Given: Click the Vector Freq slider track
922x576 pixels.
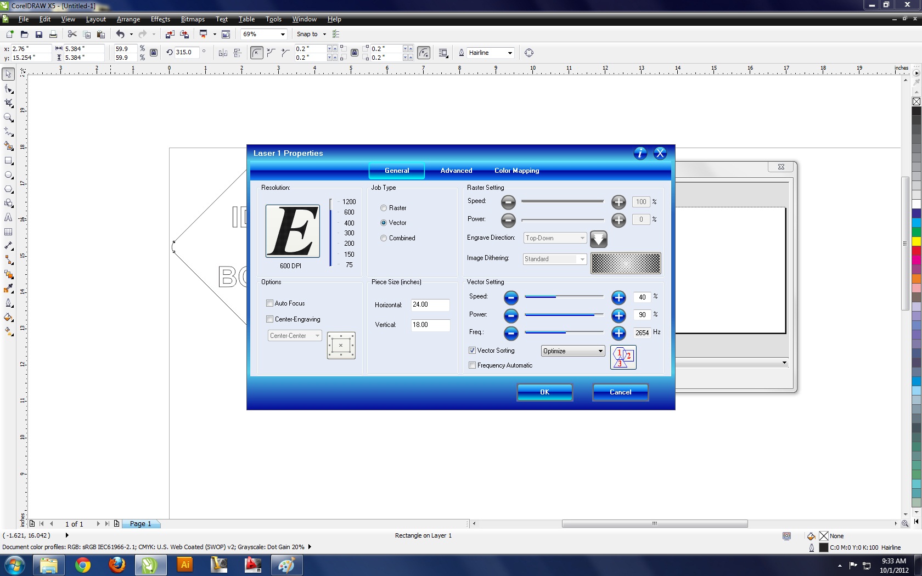Looking at the screenshot, I should click(564, 332).
